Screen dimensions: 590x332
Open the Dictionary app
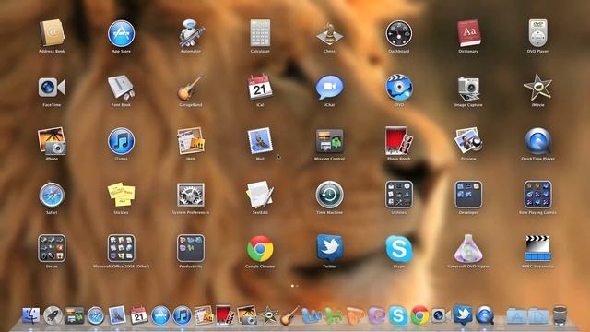click(x=468, y=33)
